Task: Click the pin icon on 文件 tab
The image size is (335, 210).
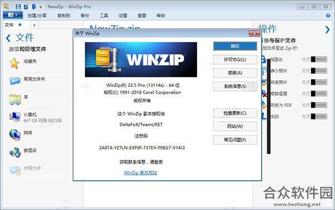Action: click(x=20, y=25)
